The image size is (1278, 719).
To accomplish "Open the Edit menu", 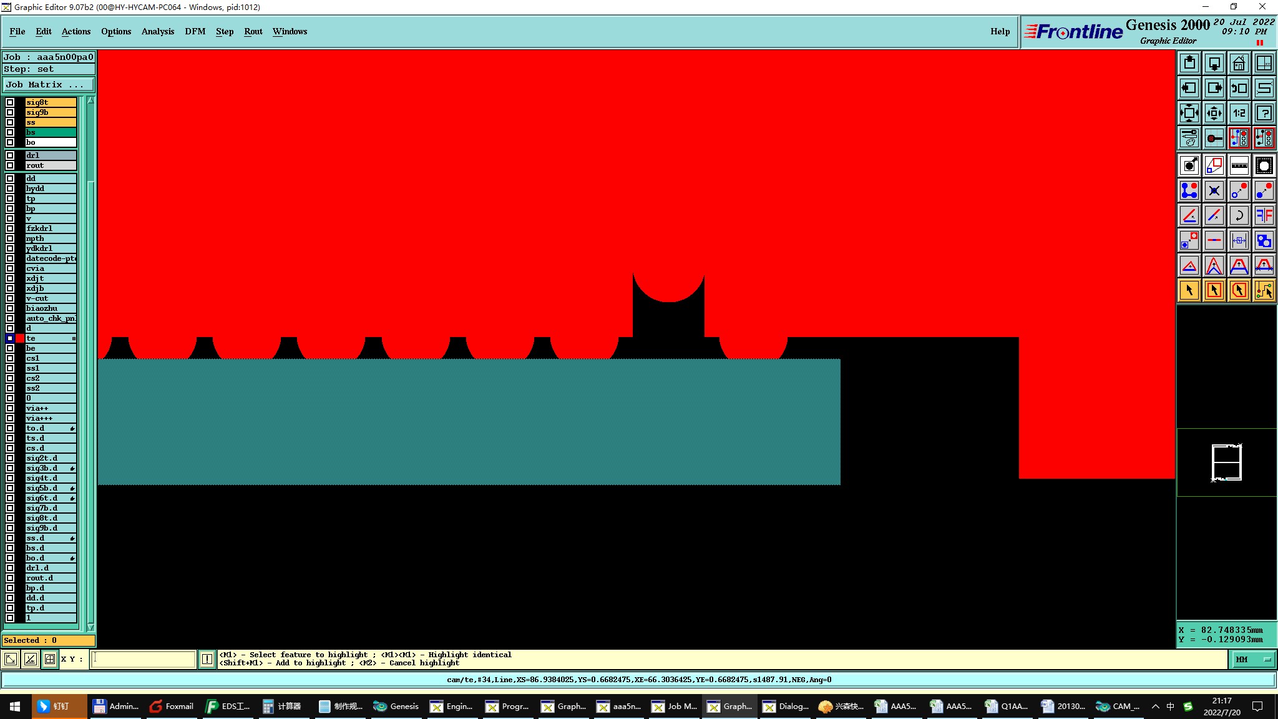I will point(44,31).
